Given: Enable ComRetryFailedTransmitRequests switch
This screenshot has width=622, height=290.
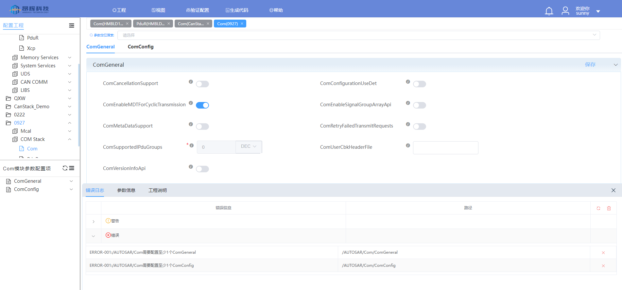Looking at the screenshot, I should pyautogui.click(x=420, y=127).
